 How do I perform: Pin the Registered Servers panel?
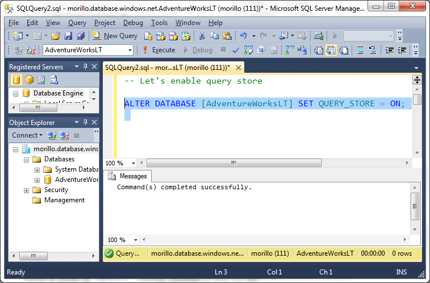coord(86,66)
